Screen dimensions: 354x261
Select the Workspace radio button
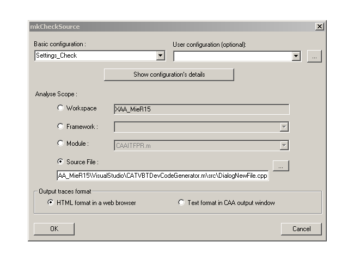pos(60,108)
